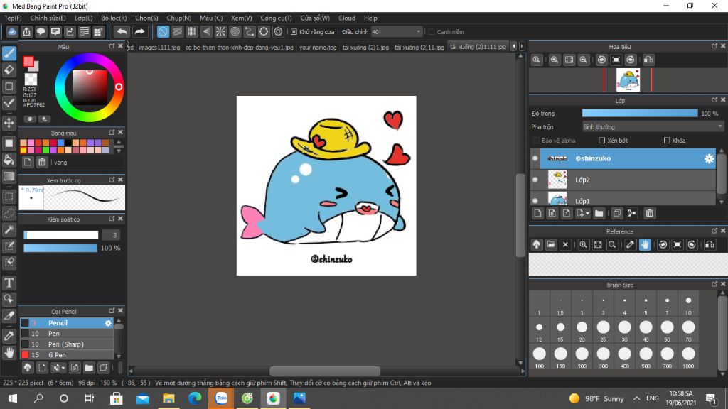This screenshot has height=409, width=728.
Task: Hide the Lớp1 layer
Action: pos(535,200)
